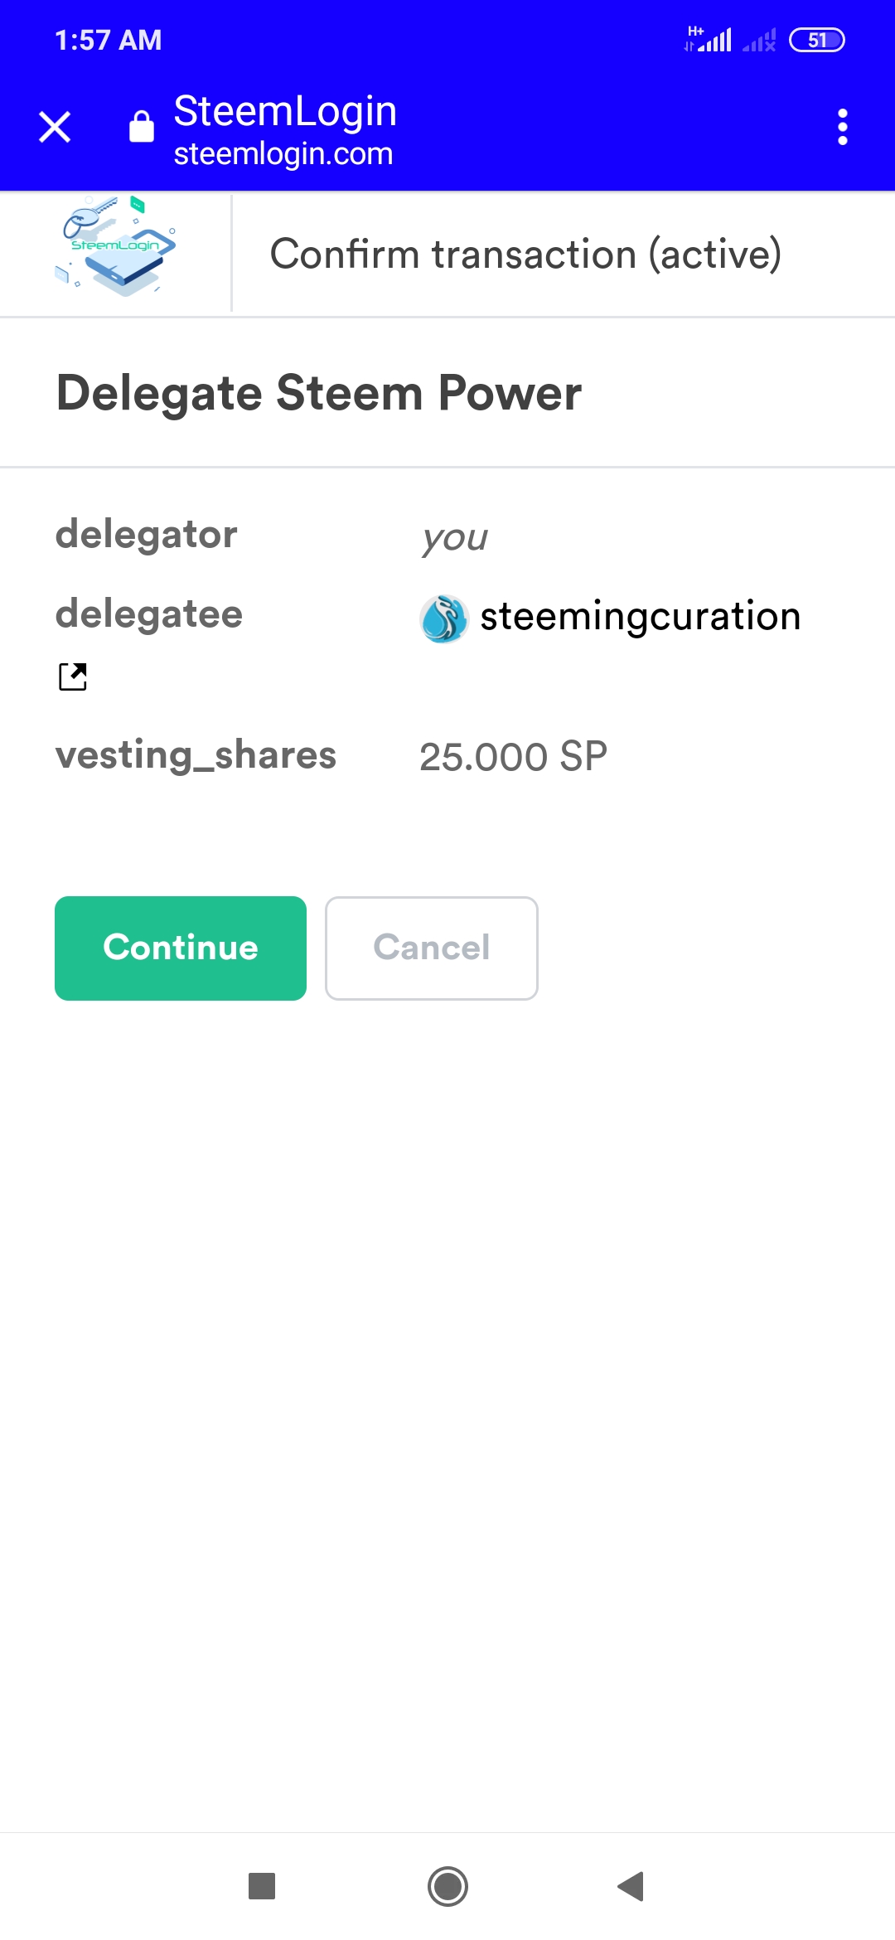895x1940 pixels.
Task: Tap the delegator value "you"
Action: pos(454,537)
